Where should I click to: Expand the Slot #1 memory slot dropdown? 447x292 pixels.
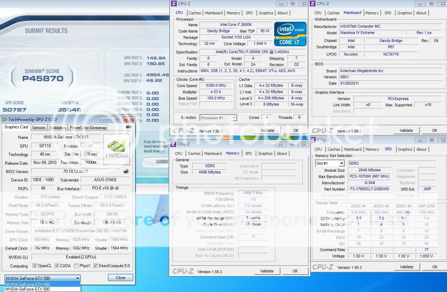pos(330,163)
